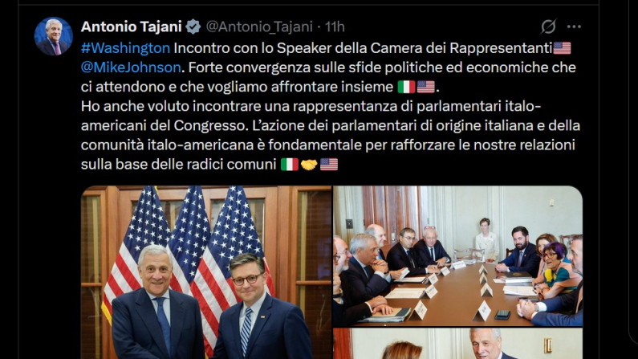Open the partially visible bottom-right photo

[457, 344]
